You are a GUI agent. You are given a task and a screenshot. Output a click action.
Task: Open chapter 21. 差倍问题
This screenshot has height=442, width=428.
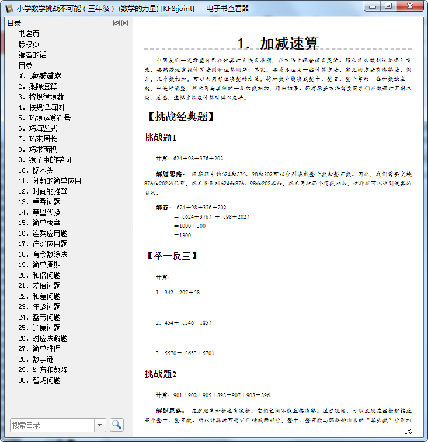pos(40,286)
